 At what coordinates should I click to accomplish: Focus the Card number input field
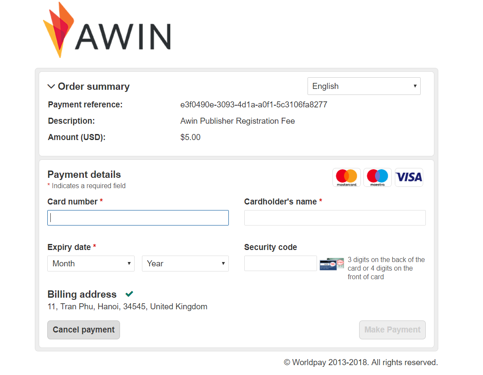click(x=138, y=218)
